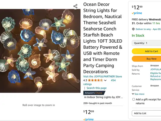The width and height of the screenshot is (161, 121).
Task: Open the Eligible for Refund or Replacement link
Action: 155,76
